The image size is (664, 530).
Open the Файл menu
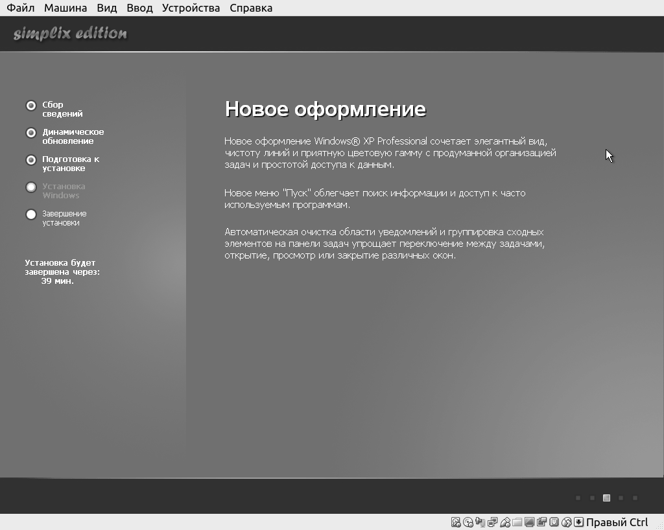pos(21,8)
